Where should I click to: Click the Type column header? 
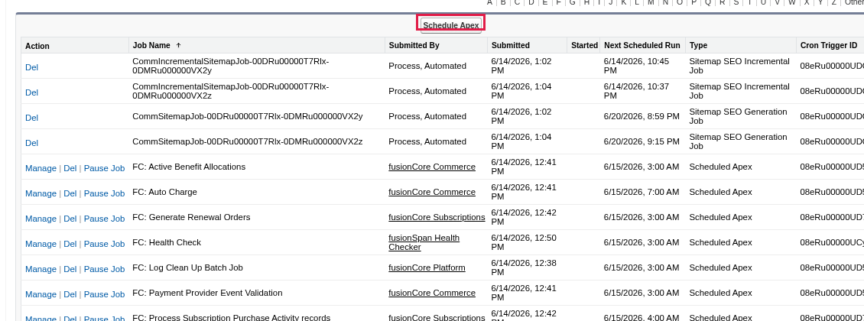click(698, 45)
